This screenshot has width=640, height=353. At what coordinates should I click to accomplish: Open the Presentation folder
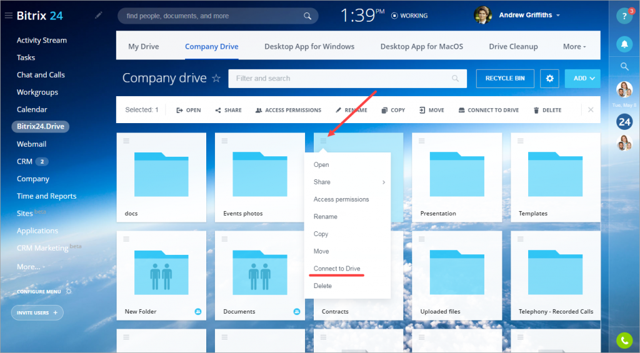[457, 175]
